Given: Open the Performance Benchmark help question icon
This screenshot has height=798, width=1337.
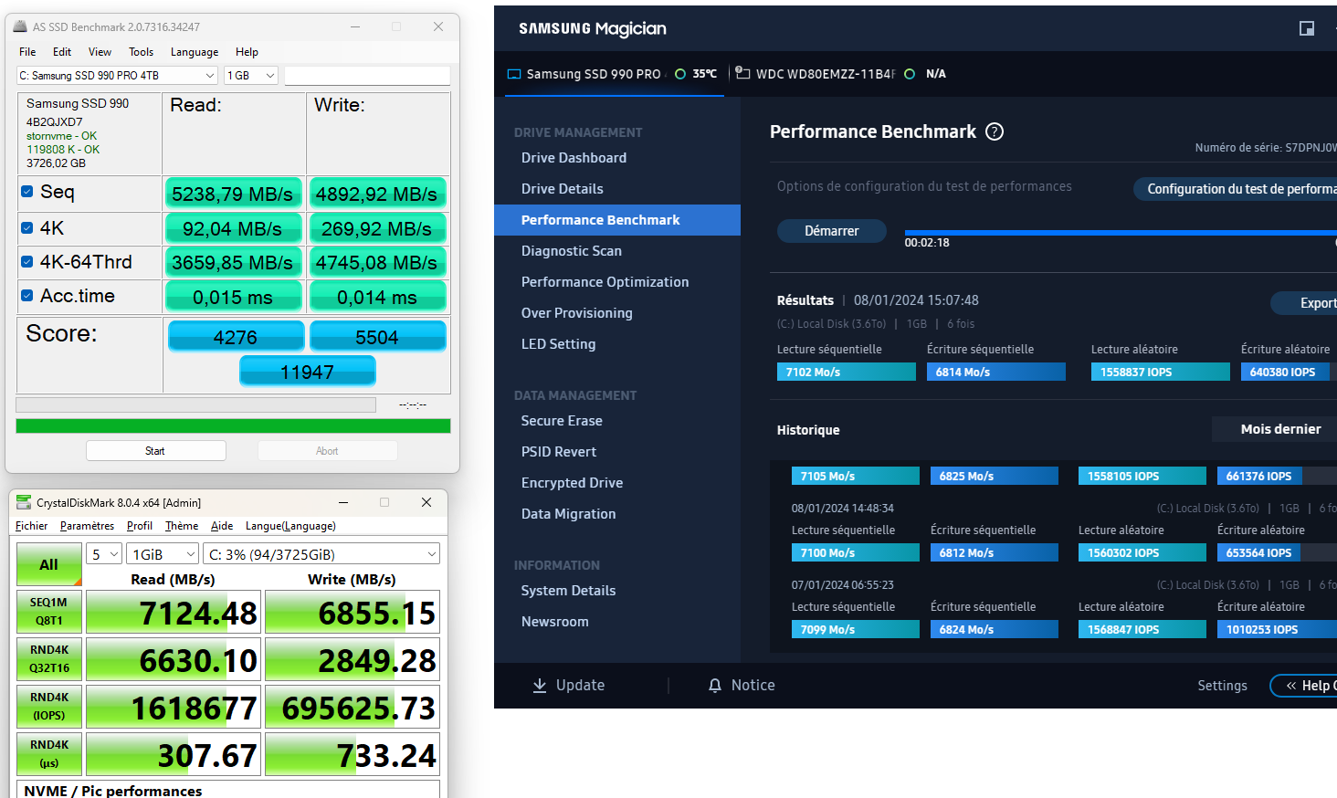Looking at the screenshot, I should (x=995, y=131).
